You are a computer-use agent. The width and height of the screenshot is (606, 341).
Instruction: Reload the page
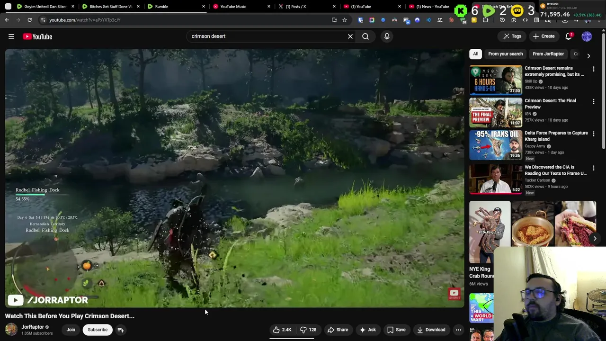click(x=29, y=20)
